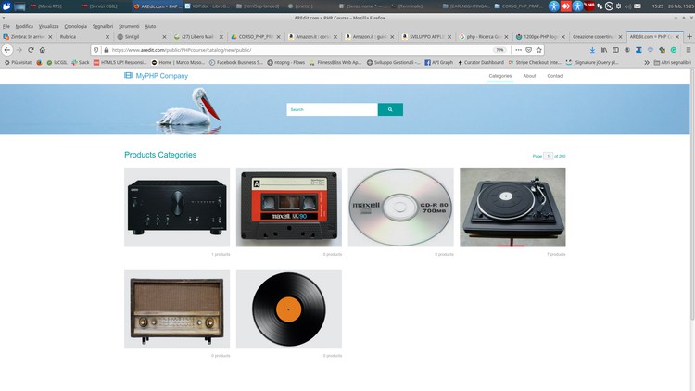Open Firefox hamburger application menu
This screenshot has width=695, height=391.
point(688,50)
